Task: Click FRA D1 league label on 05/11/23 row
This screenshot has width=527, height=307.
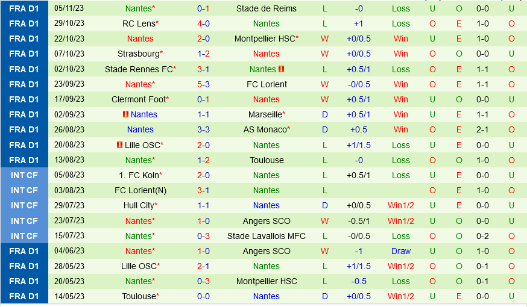Action: (x=24, y=8)
